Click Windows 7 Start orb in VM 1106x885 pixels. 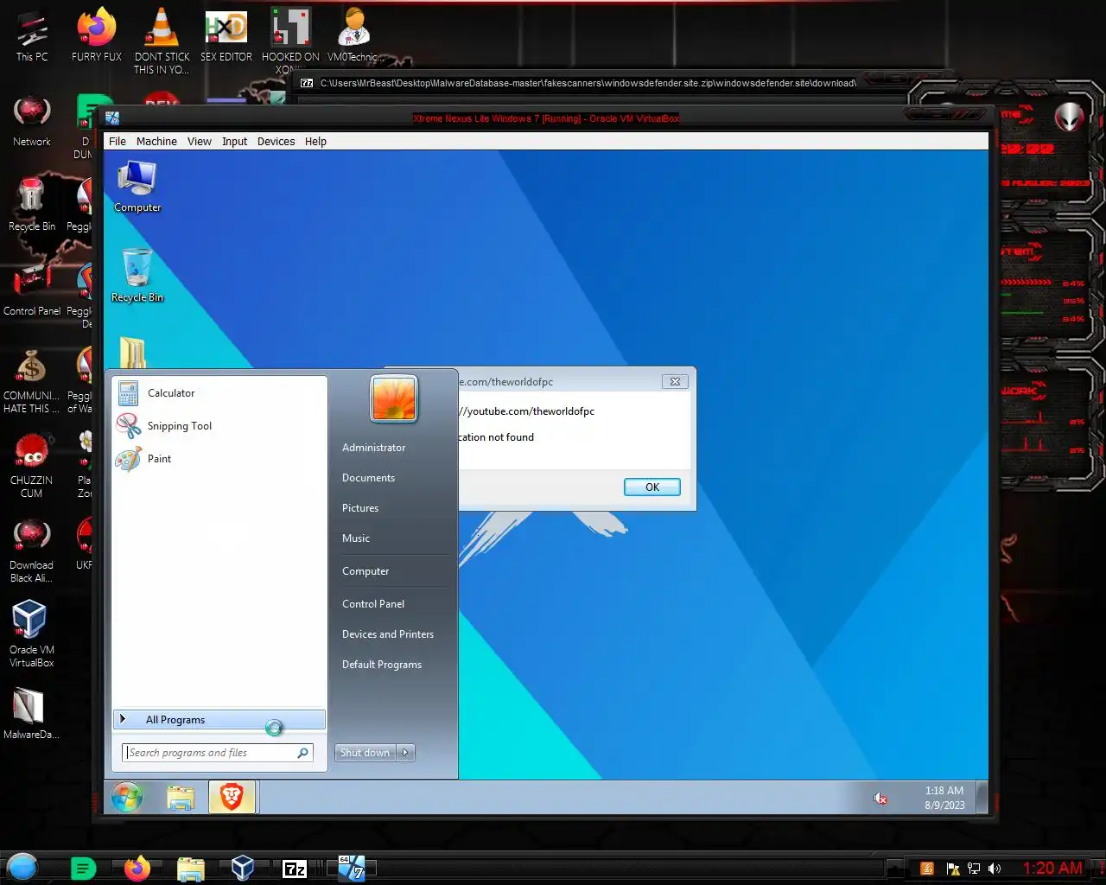click(x=127, y=797)
